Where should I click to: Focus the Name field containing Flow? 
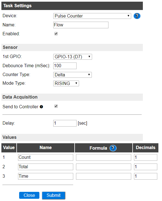(x=81, y=25)
